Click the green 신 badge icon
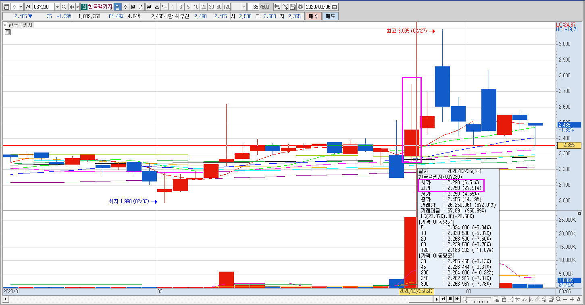The image size is (585, 305). coord(84,7)
